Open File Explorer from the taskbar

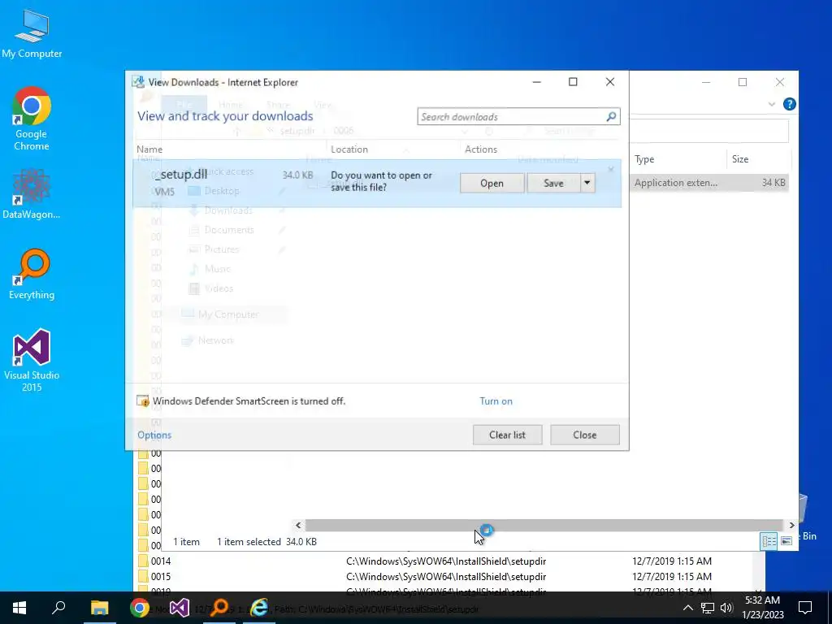click(x=99, y=608)
